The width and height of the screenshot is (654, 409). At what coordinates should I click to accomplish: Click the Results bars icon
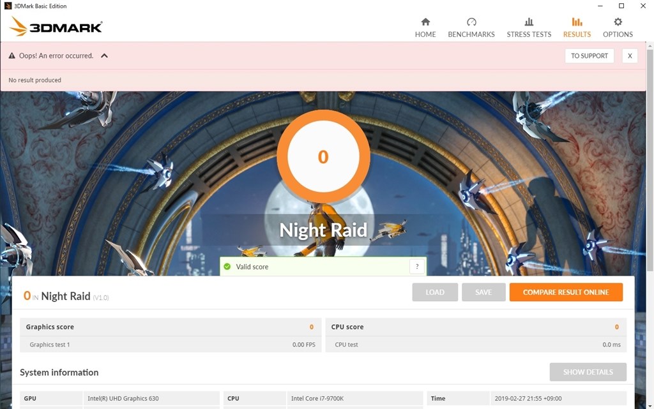577,22
